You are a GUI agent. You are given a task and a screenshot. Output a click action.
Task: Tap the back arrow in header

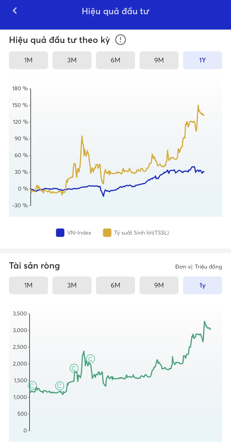[15, 11]
